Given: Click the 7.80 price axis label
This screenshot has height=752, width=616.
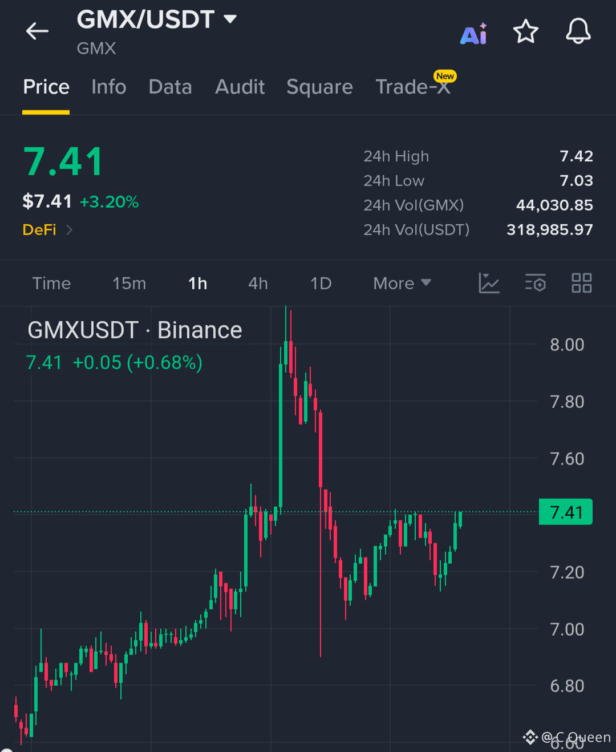Looking at the screenshot, I should pyautogui.click(x=567, y=402).
